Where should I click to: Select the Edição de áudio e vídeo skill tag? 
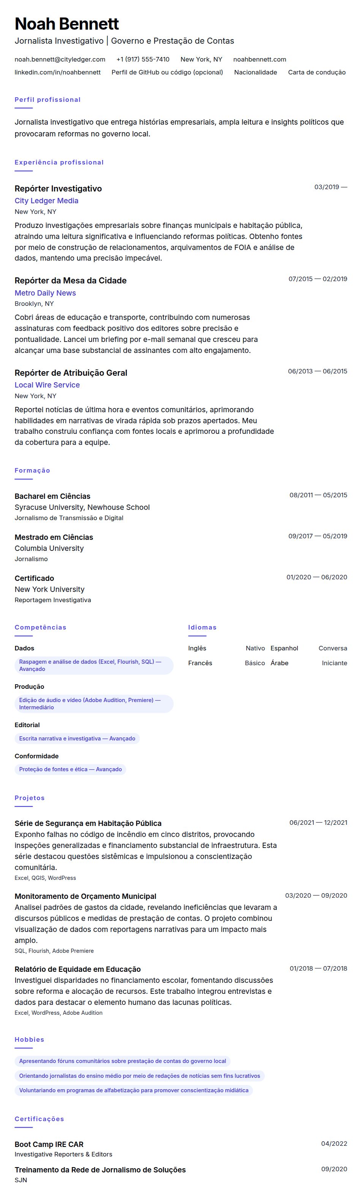(94, 704)
